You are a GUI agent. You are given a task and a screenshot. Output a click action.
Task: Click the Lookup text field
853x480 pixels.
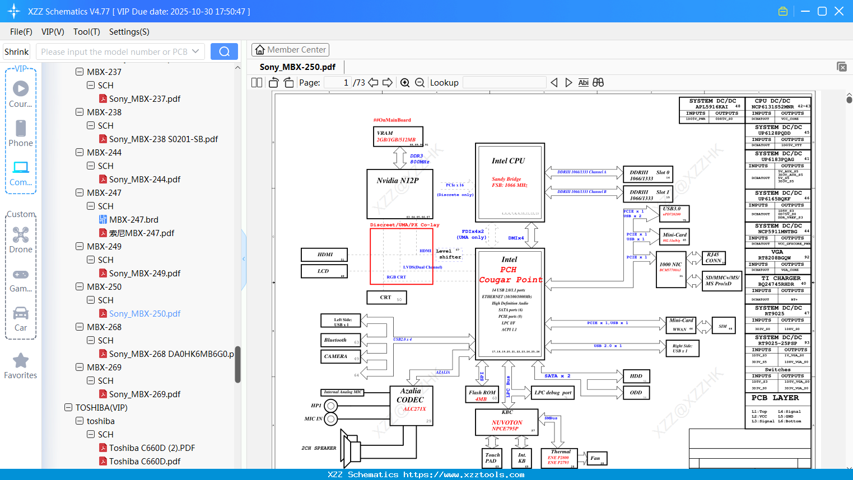pyautogui.click(x=504, y=83)
